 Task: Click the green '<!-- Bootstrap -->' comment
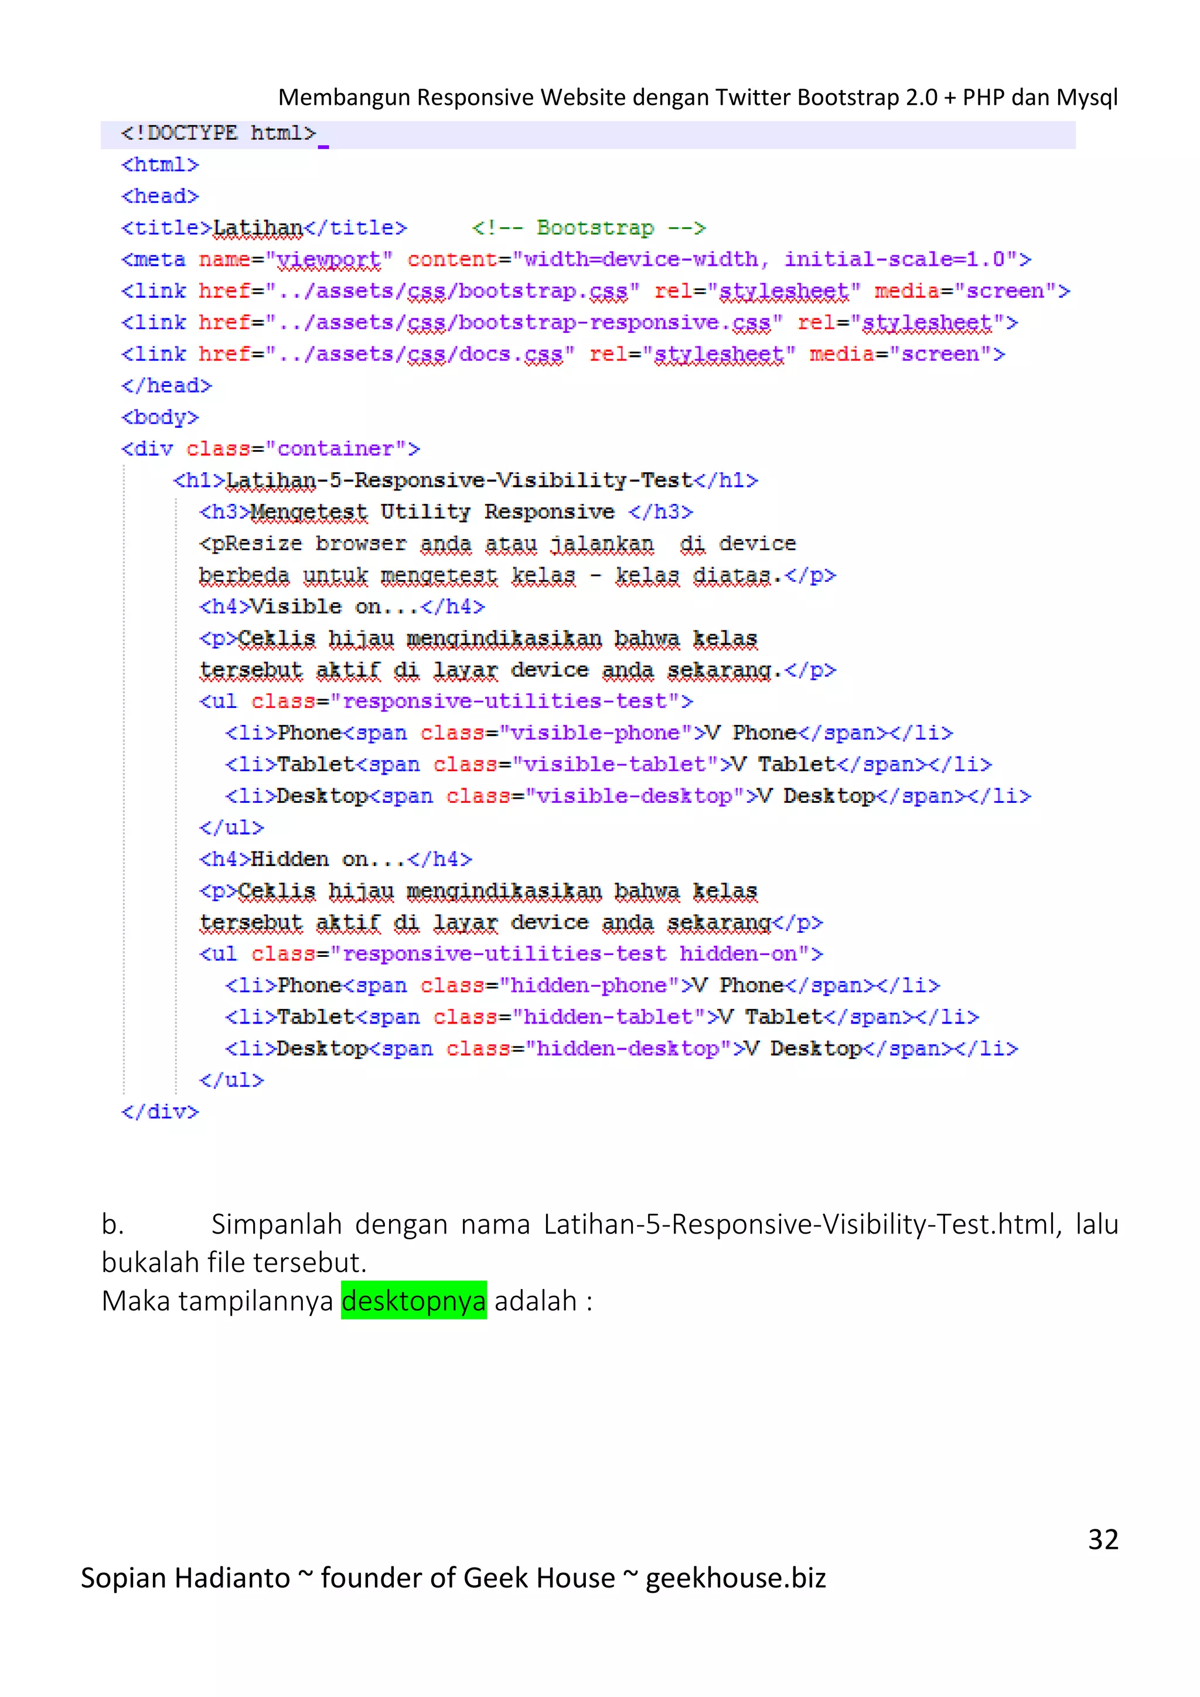click(589, 229)
